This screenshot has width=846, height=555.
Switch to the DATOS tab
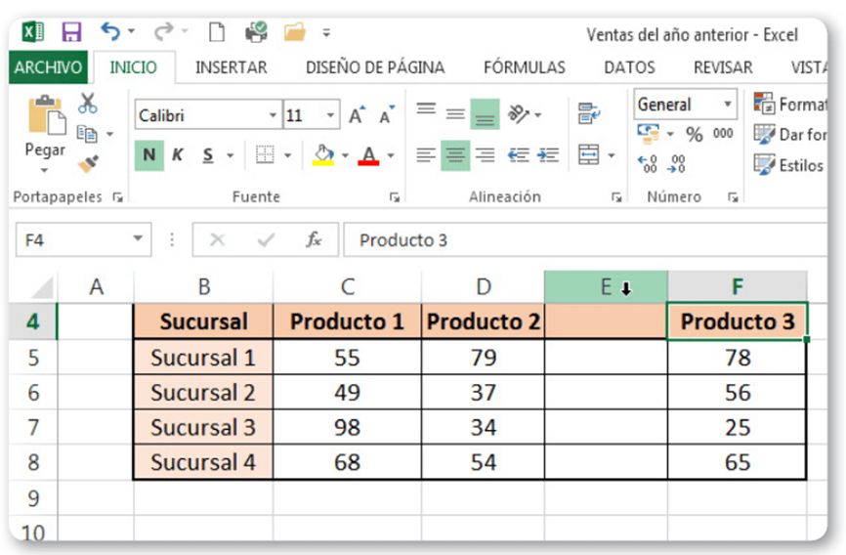tap(629, 67)
